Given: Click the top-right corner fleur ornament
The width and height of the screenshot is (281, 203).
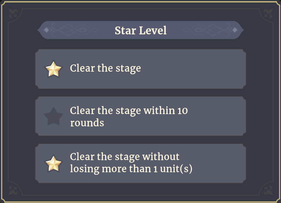Looking at the screenshot, I should click(x=268, y=13).
